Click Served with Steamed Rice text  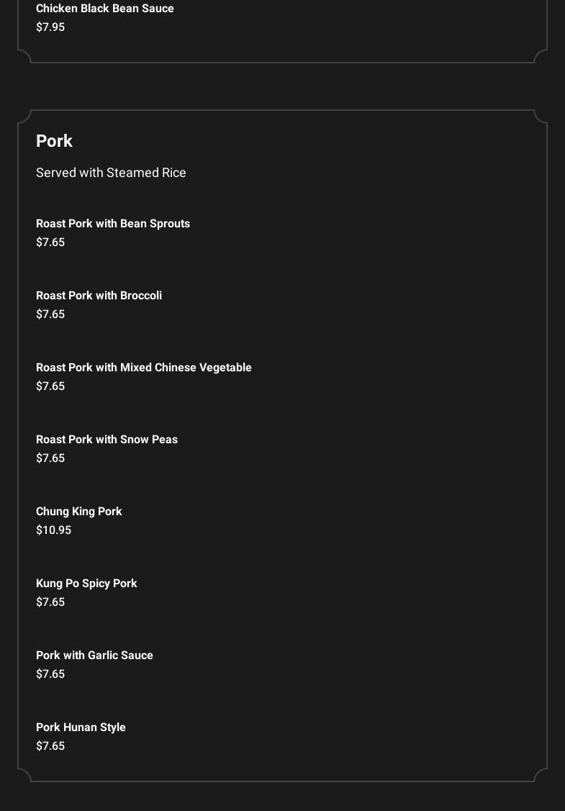click(x=111, y=172)
